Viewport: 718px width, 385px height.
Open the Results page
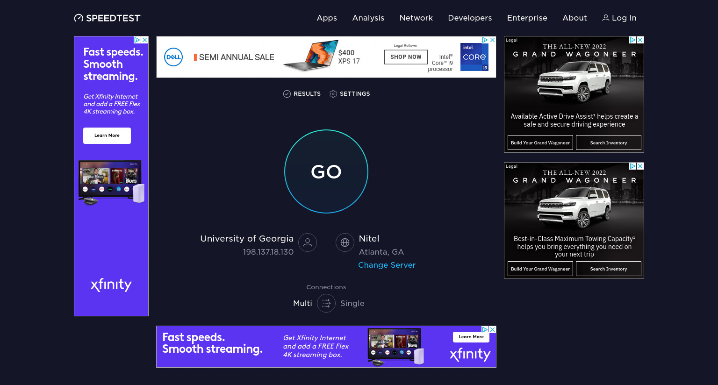[302, 94]
